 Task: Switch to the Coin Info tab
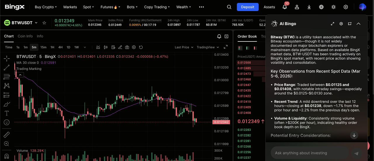(x=25, y=36)
